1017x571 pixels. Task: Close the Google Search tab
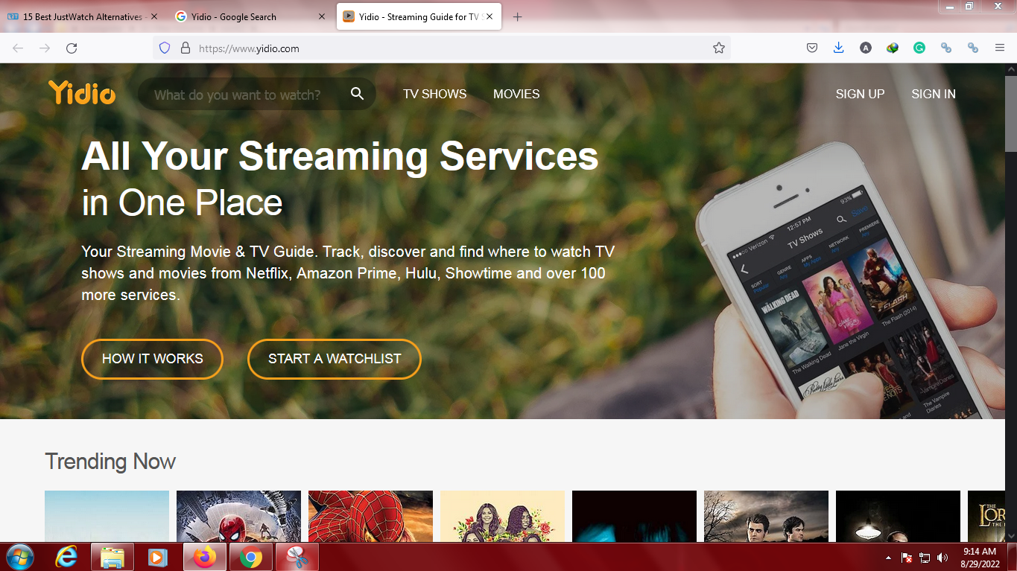[322, 16]
